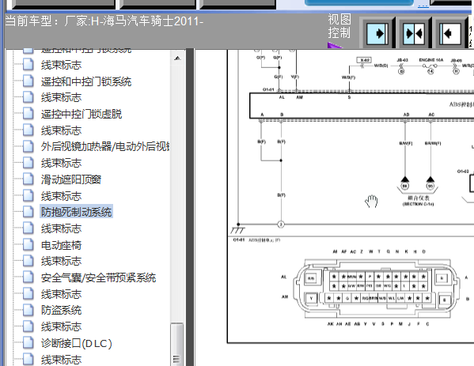Open 线束标志 below 滑动遮阳顶窗
474x366 pixels.
62,196
